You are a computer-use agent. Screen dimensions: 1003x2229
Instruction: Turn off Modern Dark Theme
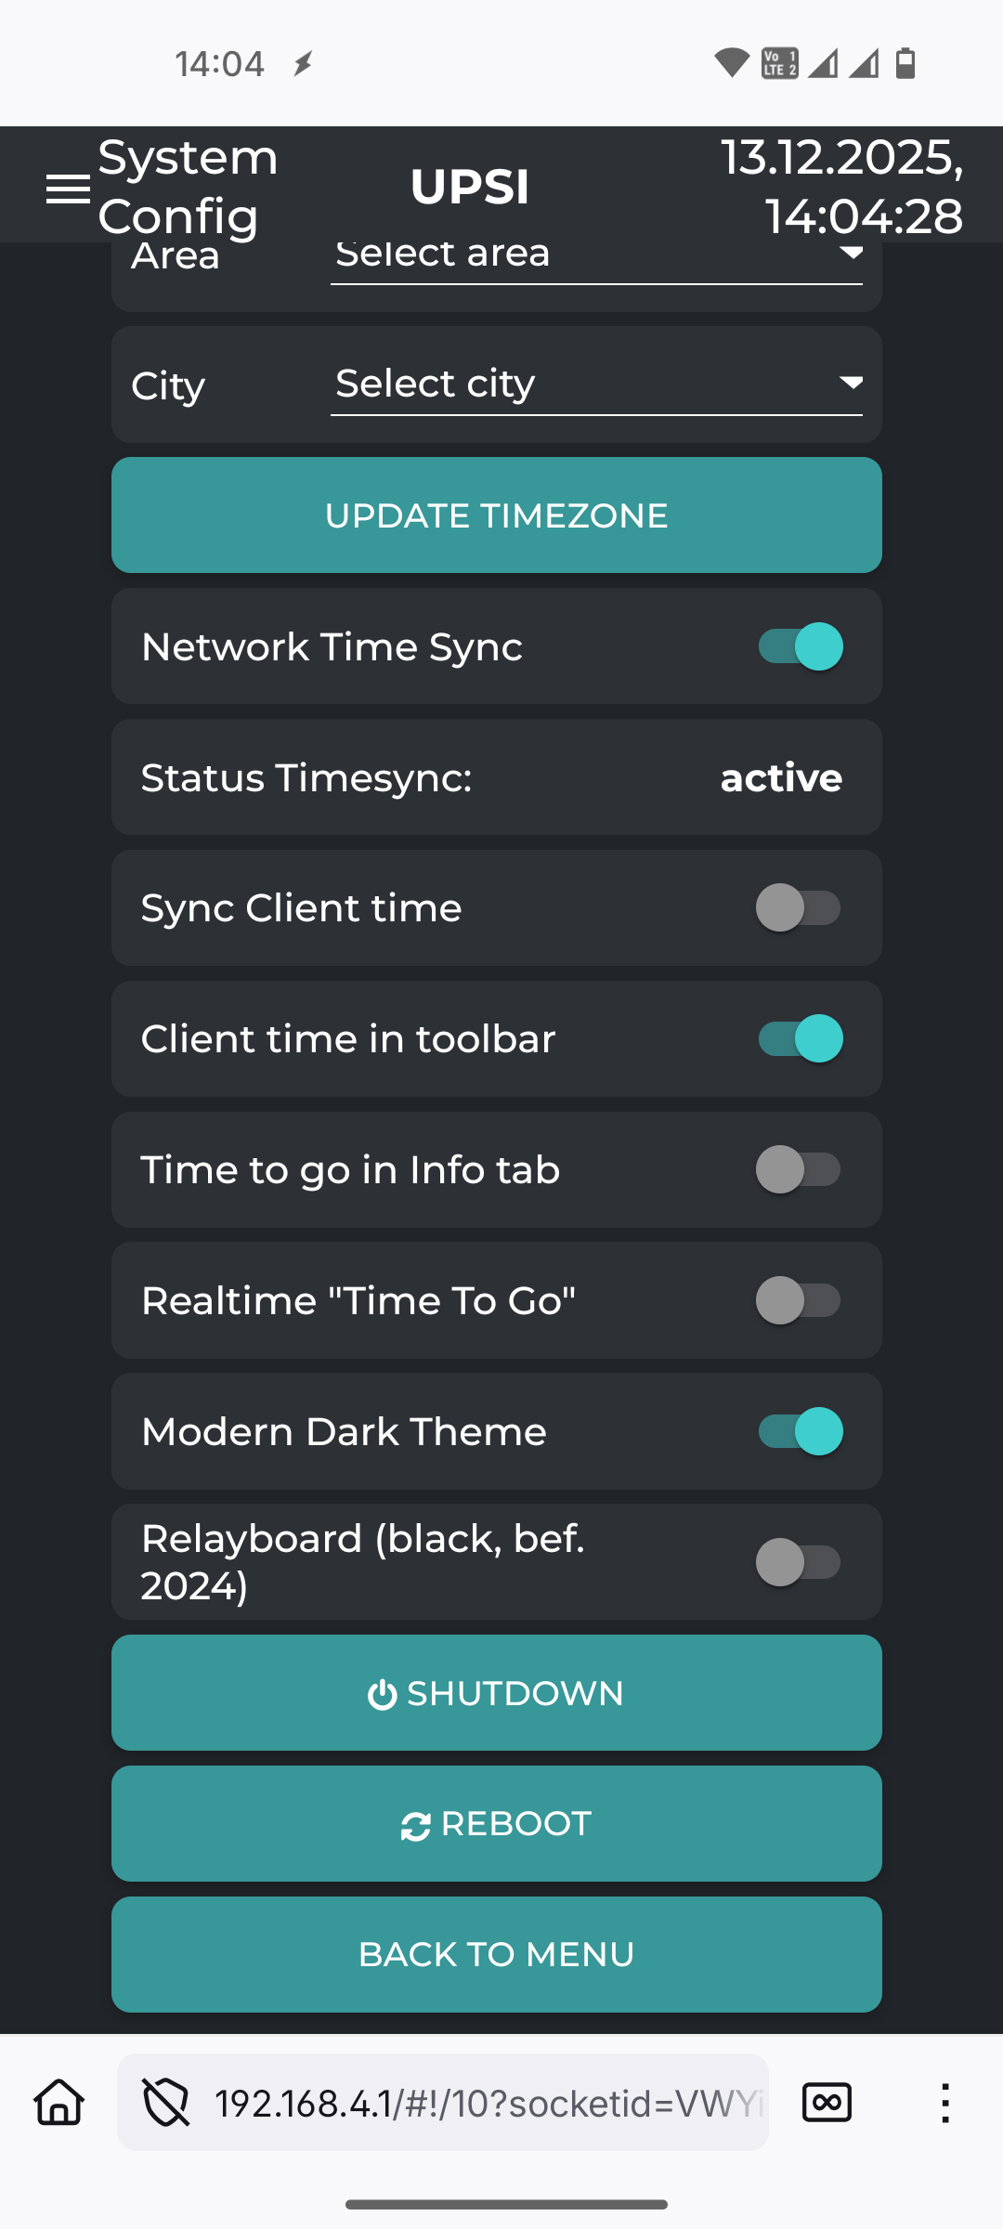pyautogui.click(x=800, y=1431)
